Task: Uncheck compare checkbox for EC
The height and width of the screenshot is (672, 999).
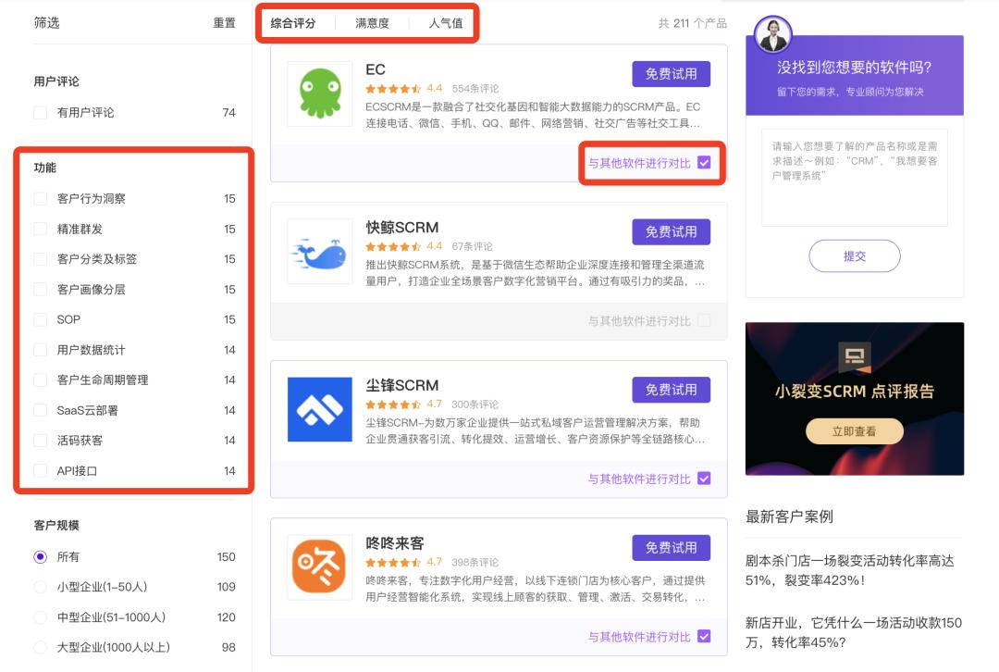Action: pyautogui.click(x=704, y=163)
